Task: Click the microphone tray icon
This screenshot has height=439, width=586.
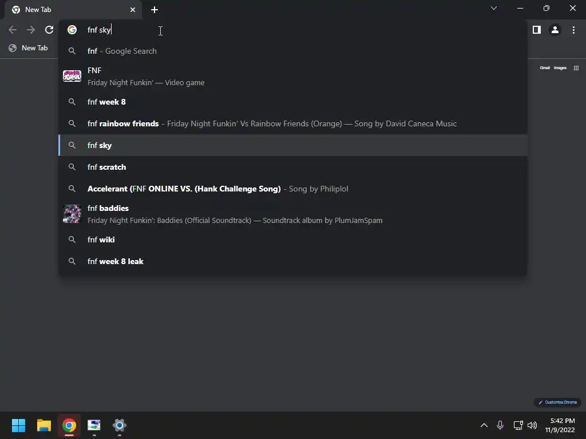Action: (x=500, y=425)
